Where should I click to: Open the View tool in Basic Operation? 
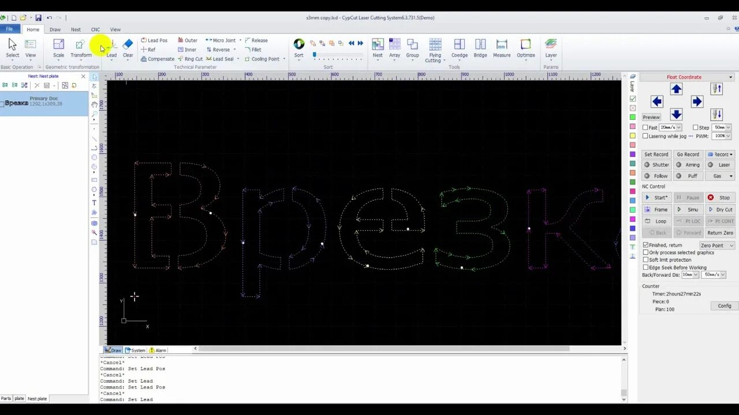pyautogui.click(x=31, y=48)
